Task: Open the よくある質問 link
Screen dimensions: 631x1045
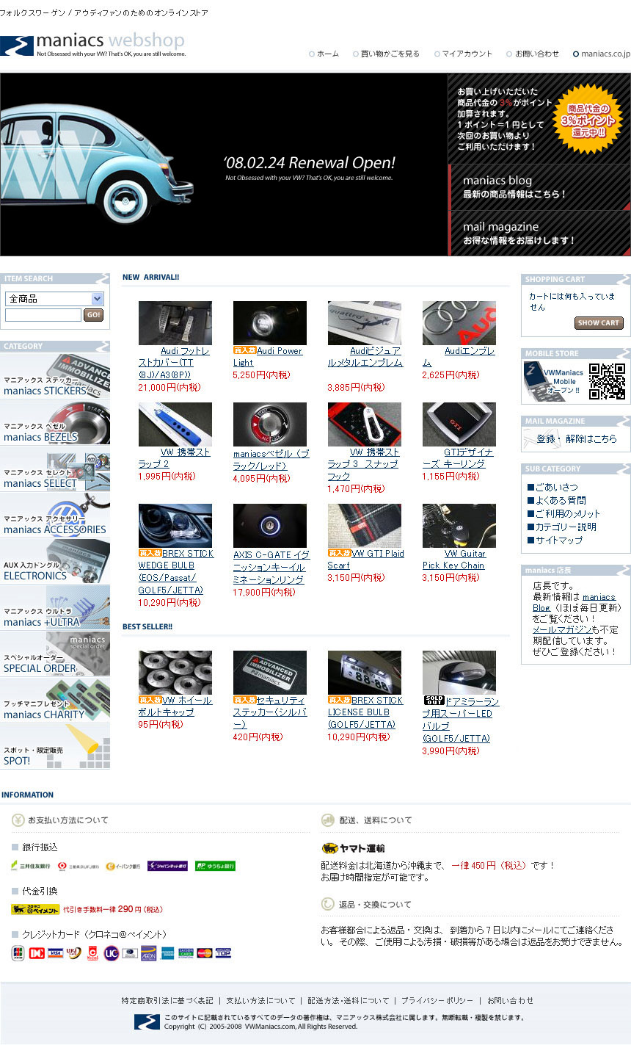Action: [561, 500]
